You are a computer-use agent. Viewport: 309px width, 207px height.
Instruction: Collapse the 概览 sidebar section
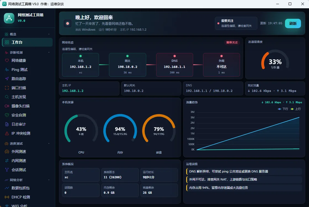49,34
